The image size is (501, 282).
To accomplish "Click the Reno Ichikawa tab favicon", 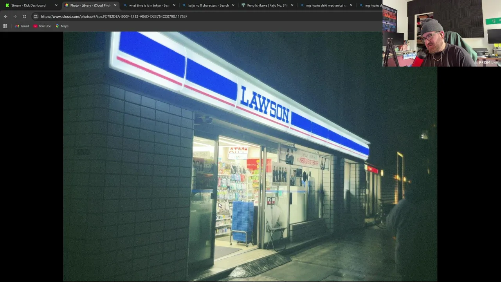I will pyautogui.click(x=243, y=5).
